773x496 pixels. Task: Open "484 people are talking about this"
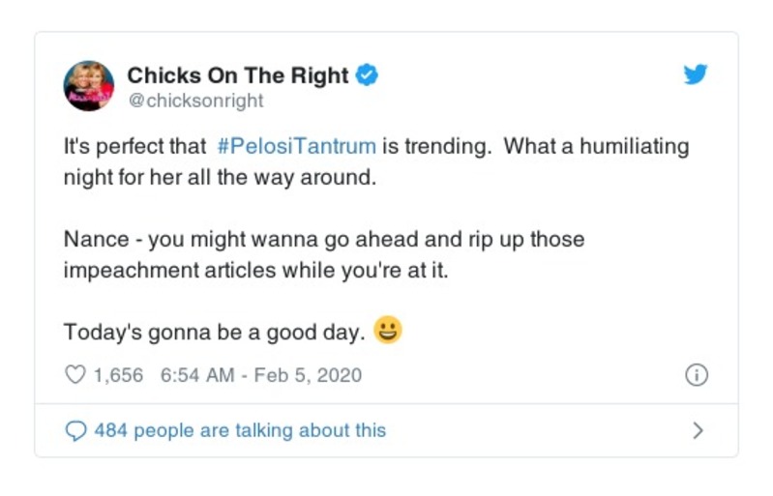pos(240,431)
